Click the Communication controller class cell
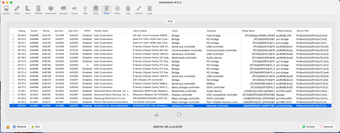 pos(187,50)
